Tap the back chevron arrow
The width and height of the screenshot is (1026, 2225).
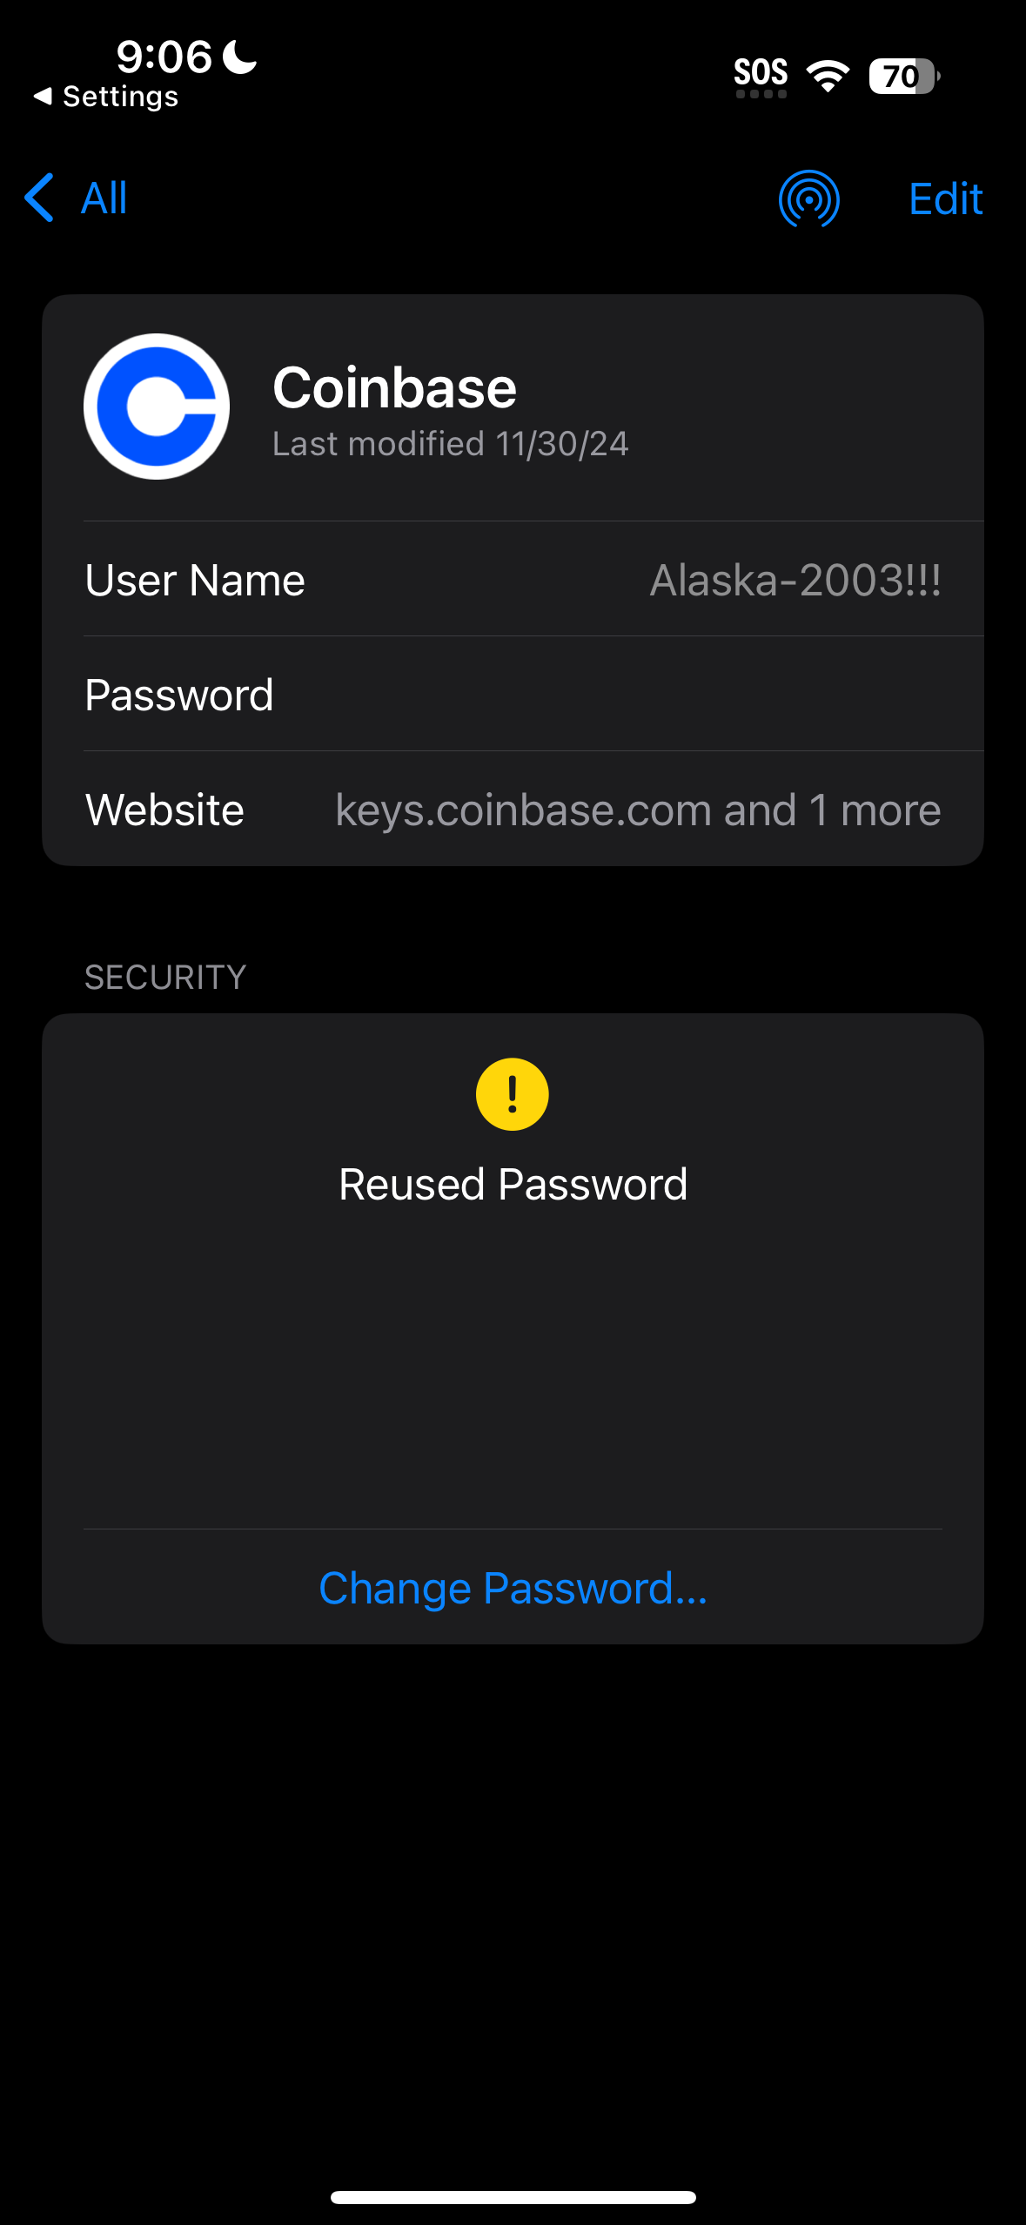[40, 198]
